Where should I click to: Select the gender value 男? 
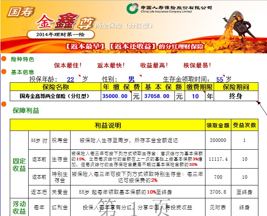[x=131, y=79]
